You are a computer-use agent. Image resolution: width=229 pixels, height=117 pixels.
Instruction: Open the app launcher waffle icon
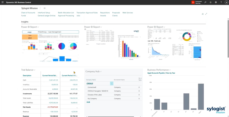(x=2, y=2)
